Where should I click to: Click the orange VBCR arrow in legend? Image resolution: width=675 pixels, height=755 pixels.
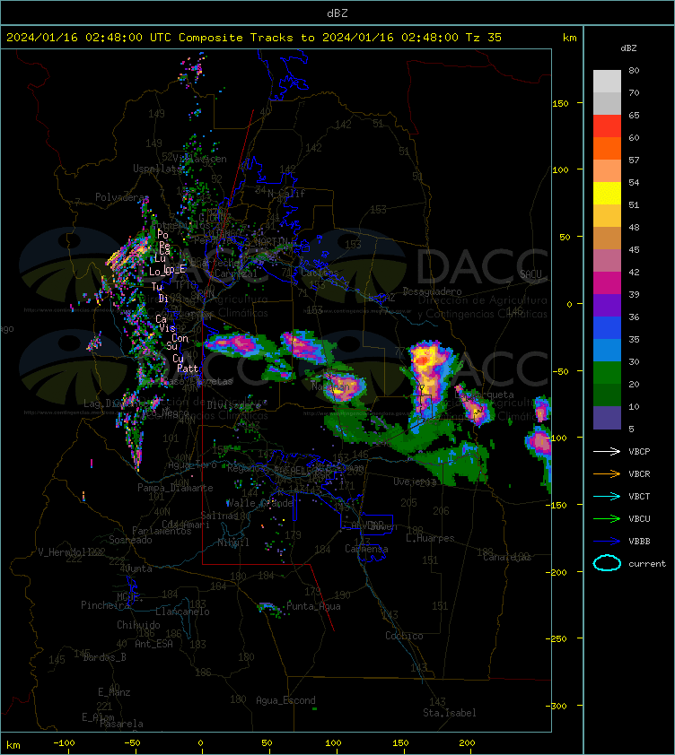click(607, 473)
